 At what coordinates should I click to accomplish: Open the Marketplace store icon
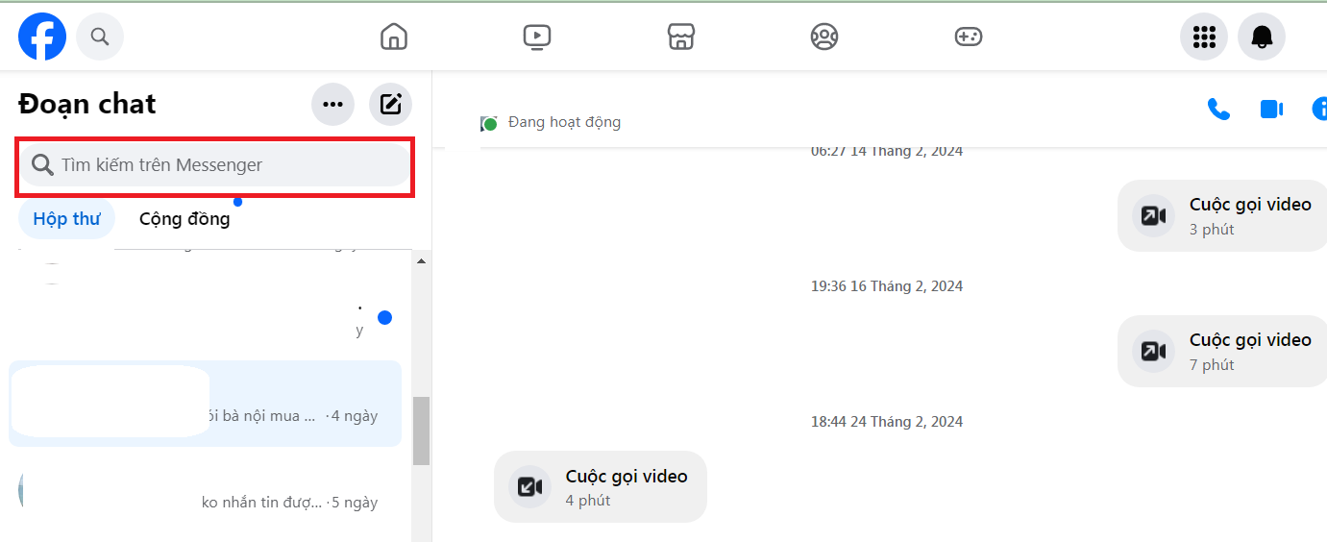[680, 37]
